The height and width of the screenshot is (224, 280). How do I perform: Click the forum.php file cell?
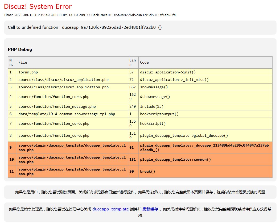click(72, 72)
